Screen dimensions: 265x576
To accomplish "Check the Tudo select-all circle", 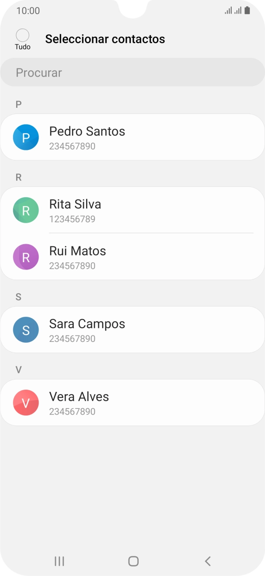I will point(22,34).
